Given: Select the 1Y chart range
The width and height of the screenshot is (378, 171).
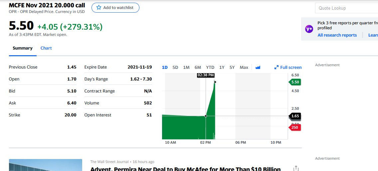Looking at the screenshot, I should 222,67.
